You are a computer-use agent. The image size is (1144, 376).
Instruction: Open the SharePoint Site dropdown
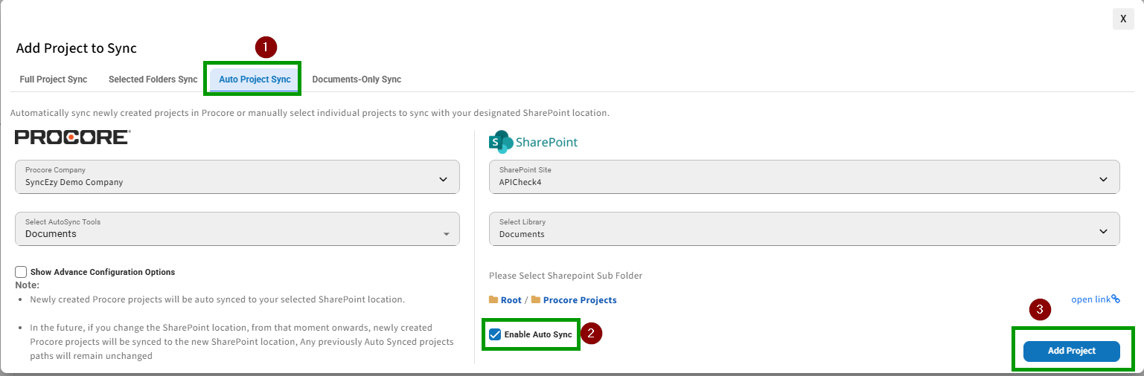[x=804, y=177]
